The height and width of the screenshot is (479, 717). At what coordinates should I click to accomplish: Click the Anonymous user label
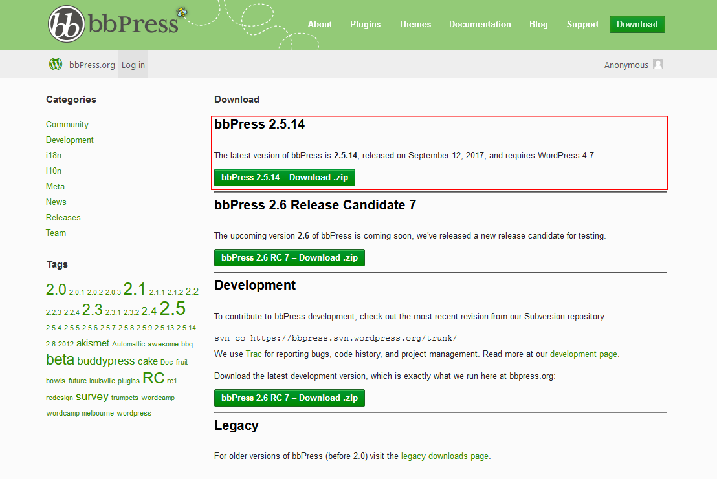[x=626, y=65]
